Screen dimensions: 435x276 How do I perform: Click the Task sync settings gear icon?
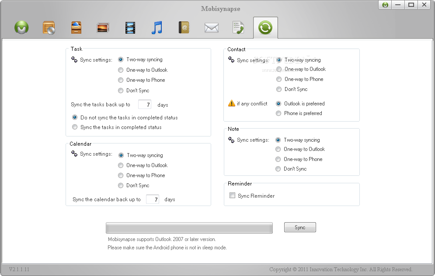click(74, 59)
